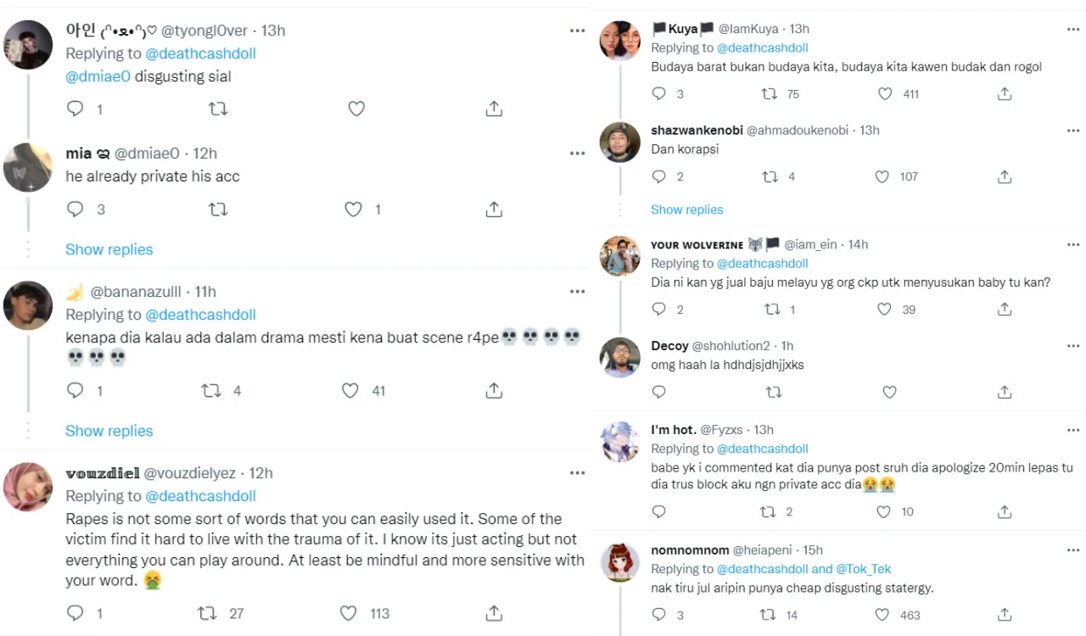Like the bananazulll tweet with 41 likes
Screen dimensions: 1086x636
pos(350,391)
